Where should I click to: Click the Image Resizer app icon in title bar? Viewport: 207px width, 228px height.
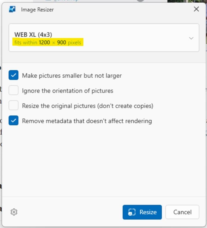click(12, 9)
